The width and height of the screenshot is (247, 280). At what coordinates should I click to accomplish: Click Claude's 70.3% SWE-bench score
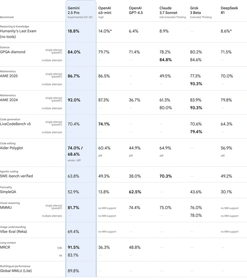pos(166,176)
